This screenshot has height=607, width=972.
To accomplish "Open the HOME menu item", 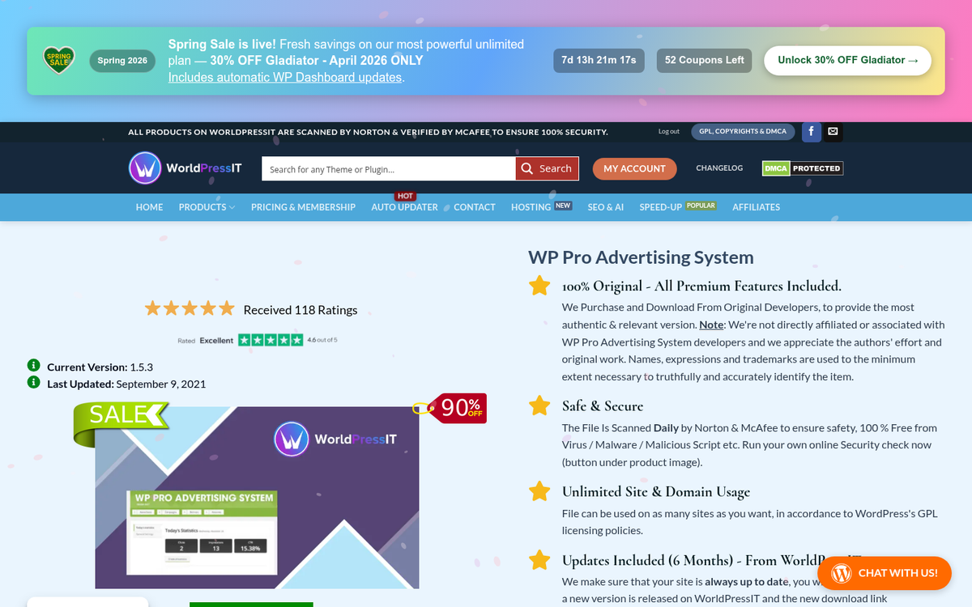I will [x=149, y=207].
